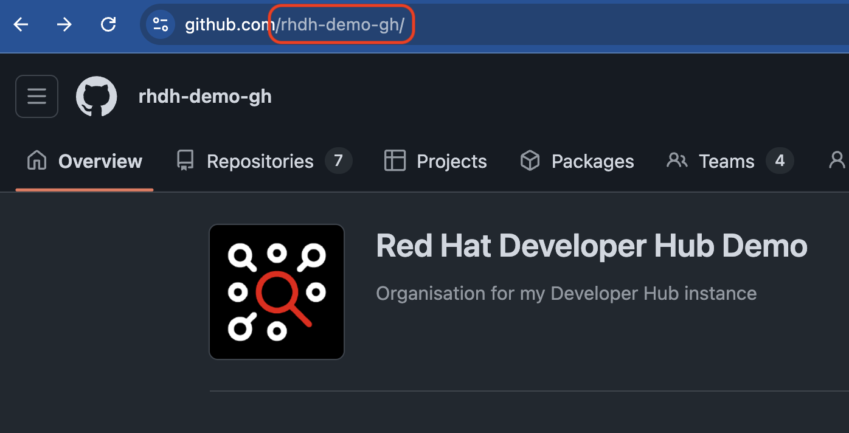Click the Red Hat Developer Hub Demo heading

[x=592, y=246]
